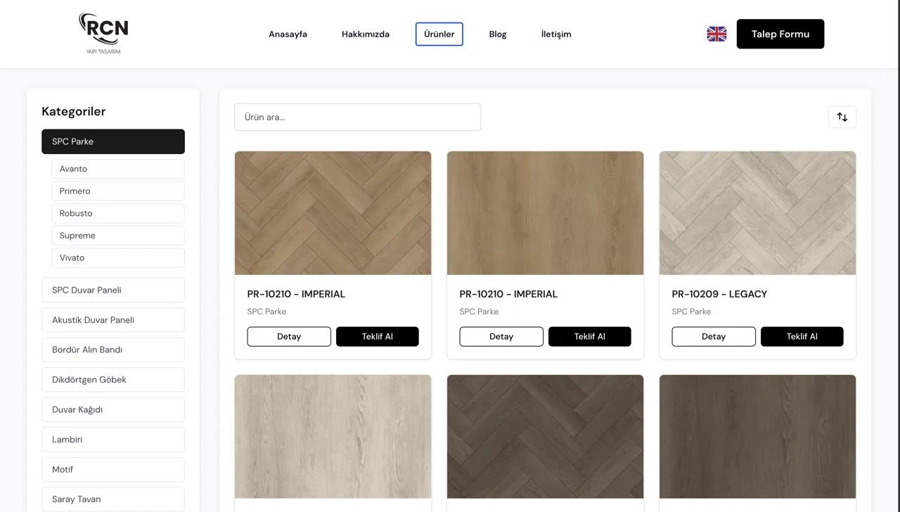Click the Kategoriler sidebar heading
900x512 pixels.
click(74, 111)
